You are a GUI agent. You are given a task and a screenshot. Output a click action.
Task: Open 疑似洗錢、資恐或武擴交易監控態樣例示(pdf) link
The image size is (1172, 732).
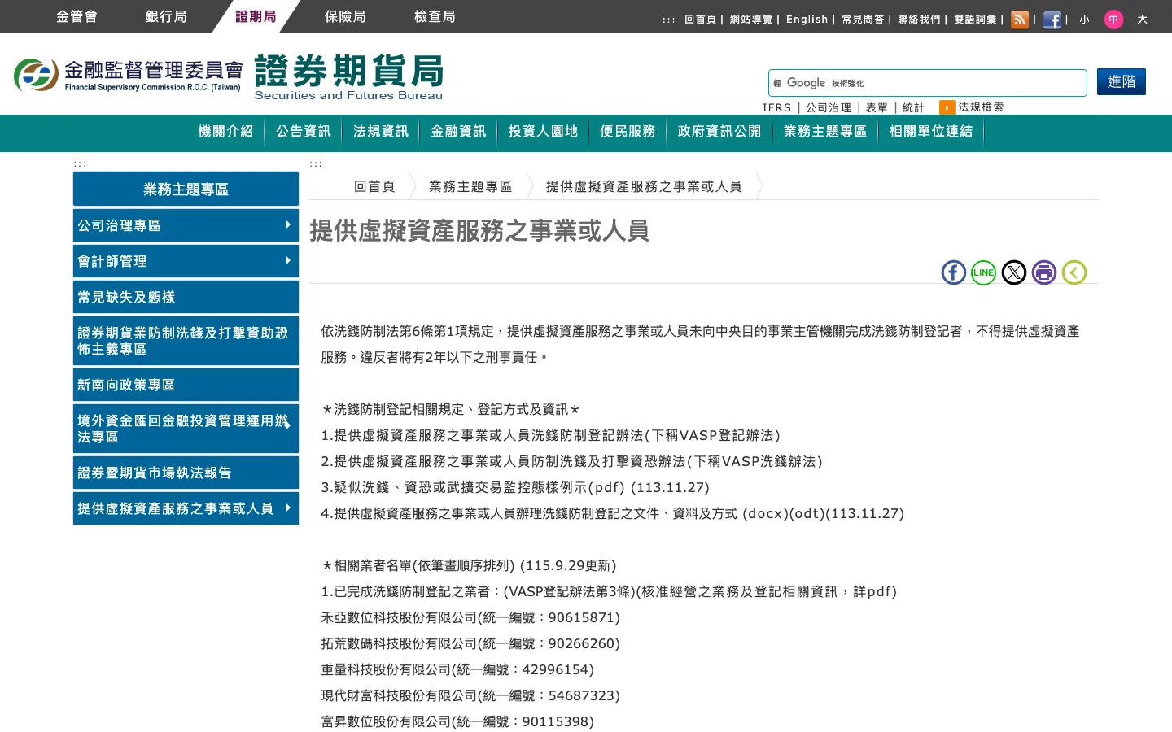[479, 487]
